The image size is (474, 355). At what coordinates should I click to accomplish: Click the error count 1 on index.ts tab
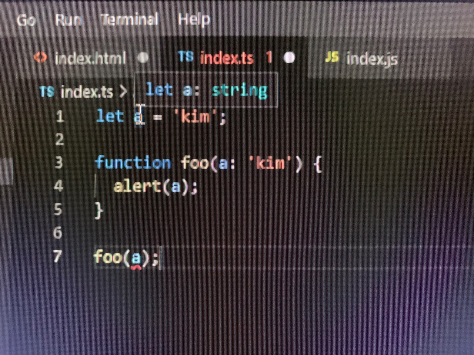269,57
